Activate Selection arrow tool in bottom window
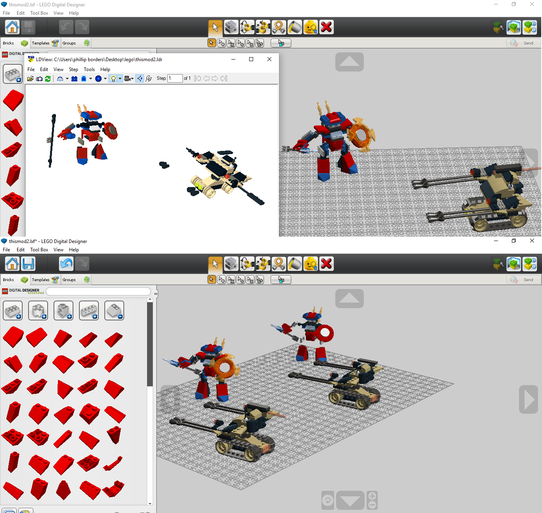This screenshot has width=542, height=513. pos(215,264)
